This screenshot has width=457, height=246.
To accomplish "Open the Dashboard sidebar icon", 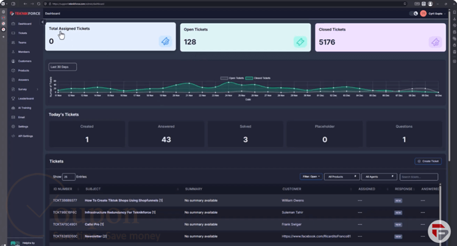I will [x=13, y=24].
